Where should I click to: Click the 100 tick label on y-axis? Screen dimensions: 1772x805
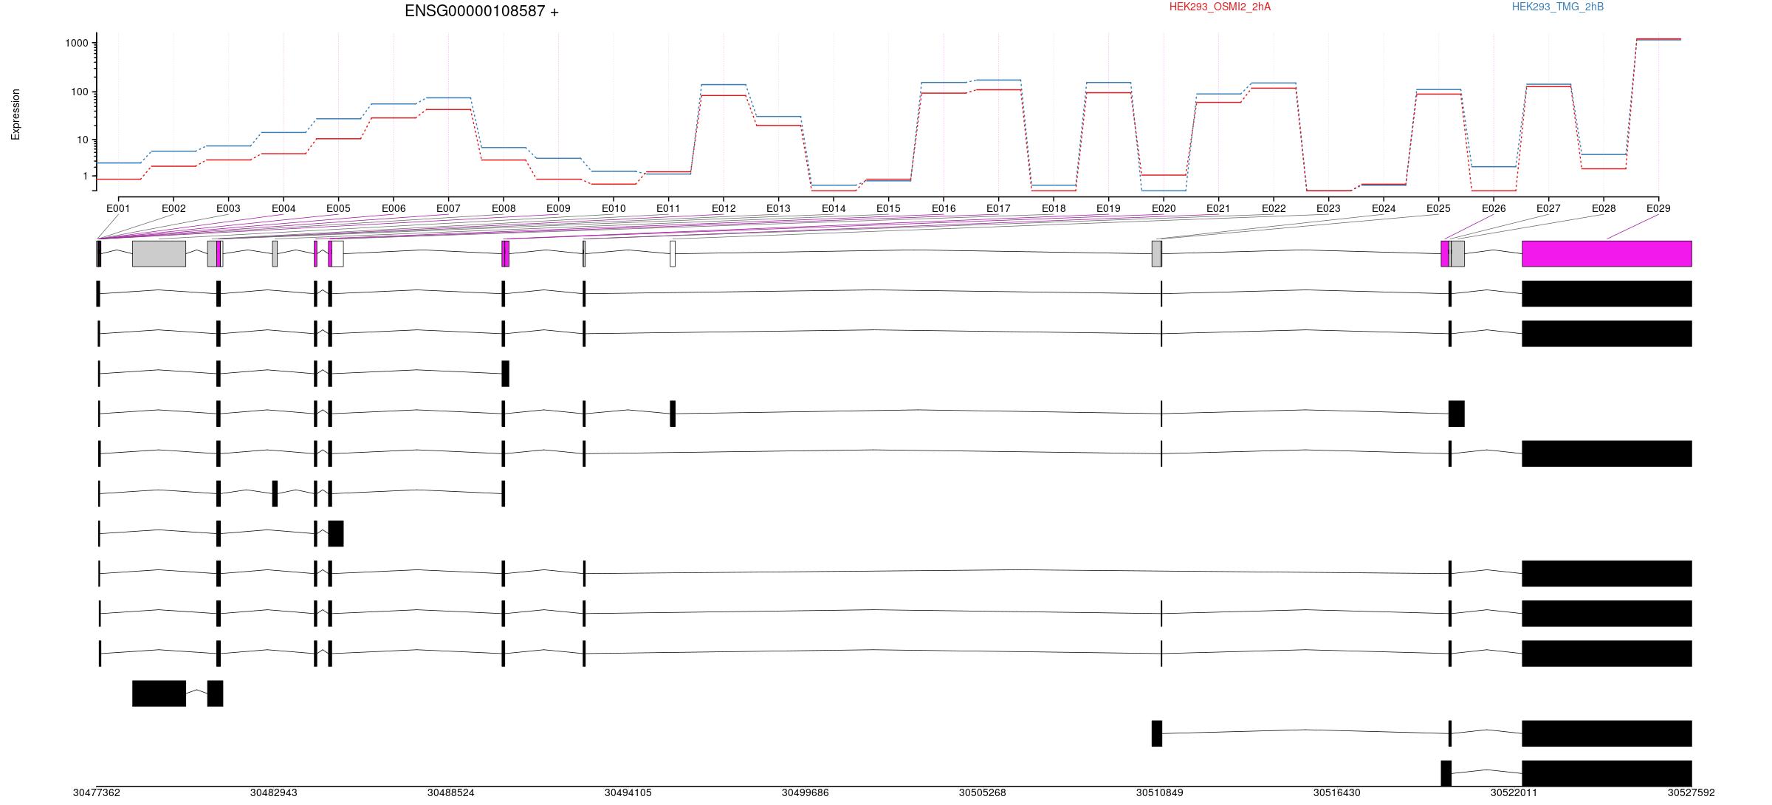coord(80,92)
